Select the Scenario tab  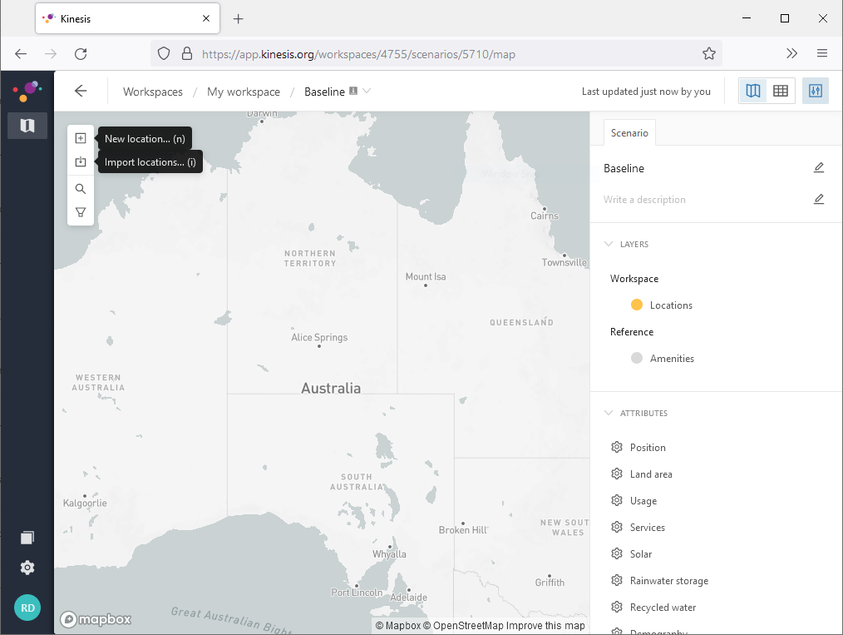(629, 133)
